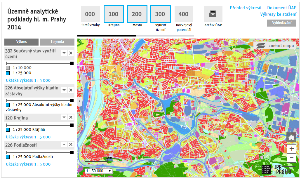
Task: Remove the 120 Krajina layer
Action: pos(71,117)
